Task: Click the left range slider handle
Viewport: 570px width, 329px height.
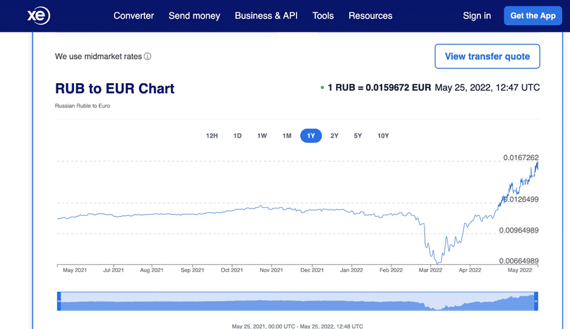Action: click(59, 301)
